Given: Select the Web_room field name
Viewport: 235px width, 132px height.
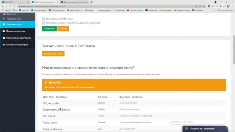Looking at the screenshot, I should 50,122.
